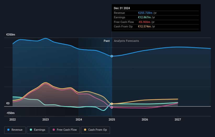Click the Revenue row label in tooltip
The image size is (215, 137).
click(119, 13)
